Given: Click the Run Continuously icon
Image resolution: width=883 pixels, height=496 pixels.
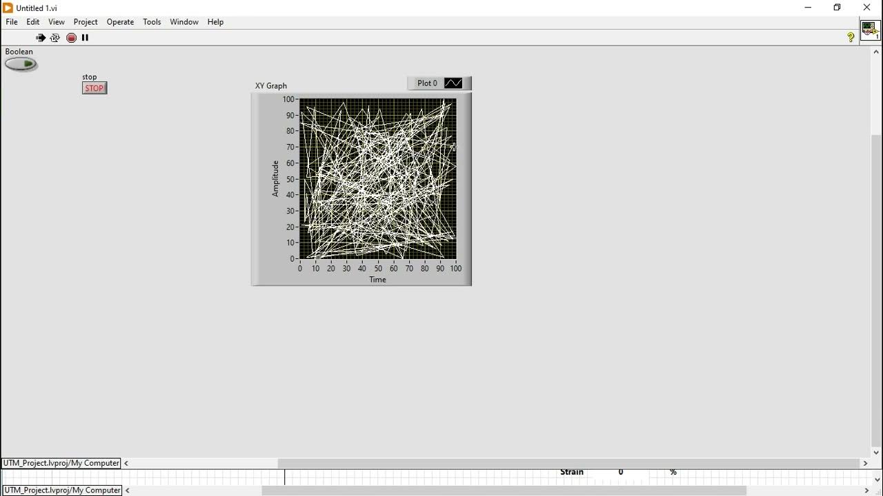Looking at the screenshot, I should (55, 38).
